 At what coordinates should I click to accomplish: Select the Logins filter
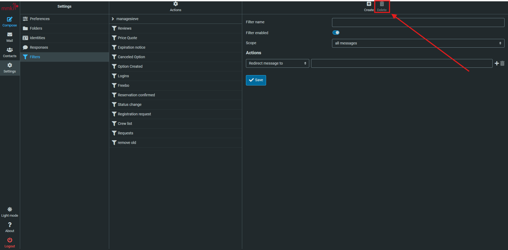coord(175,76)
